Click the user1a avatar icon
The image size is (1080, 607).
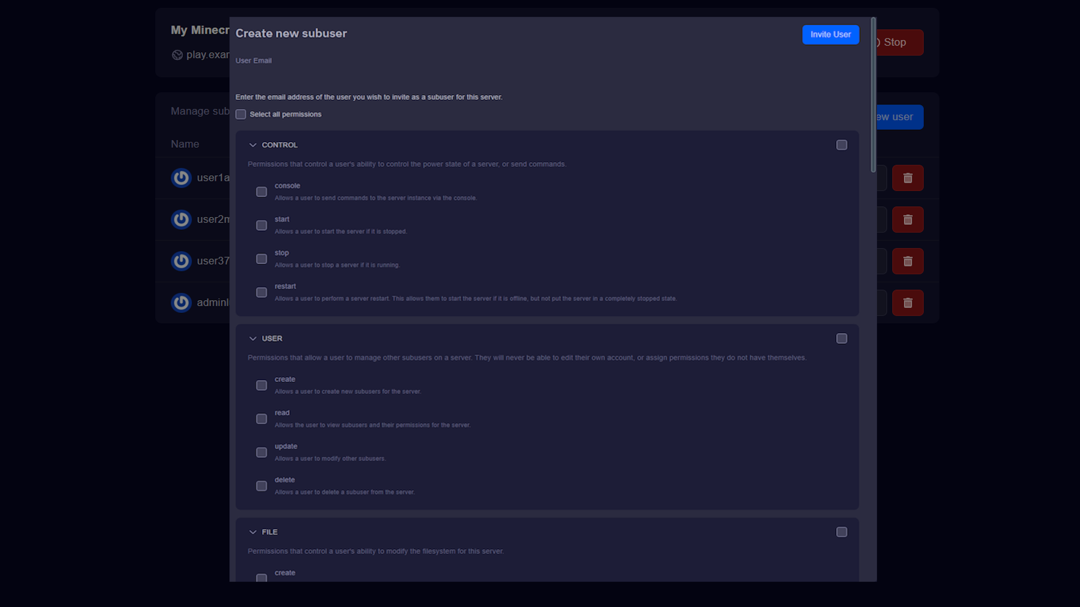181,178
